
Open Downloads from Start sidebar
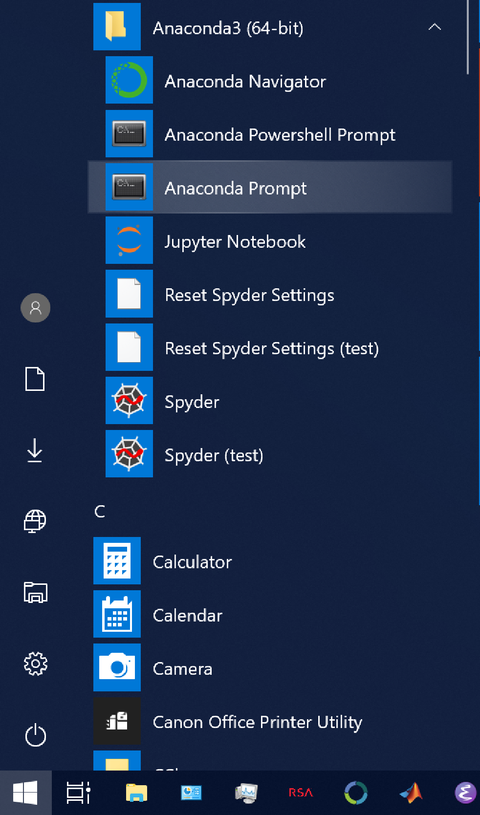(35, 450)
